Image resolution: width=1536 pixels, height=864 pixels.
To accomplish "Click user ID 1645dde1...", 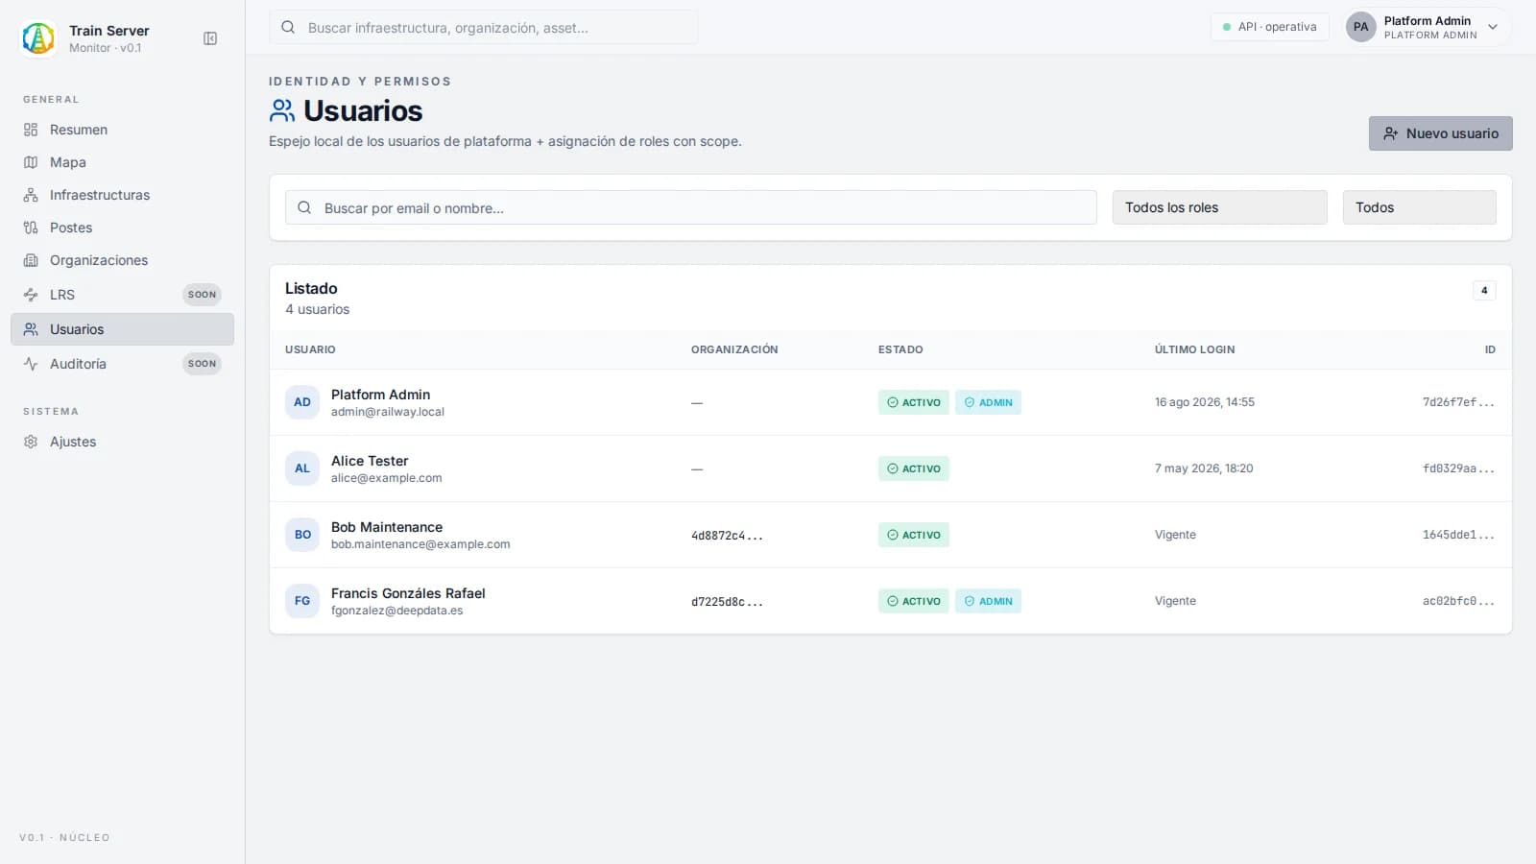I will [1458, 535].
